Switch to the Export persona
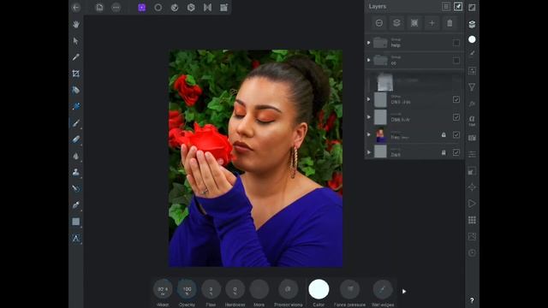The width and height of the screenshot is (548, 308). click(x=223, y=8)
